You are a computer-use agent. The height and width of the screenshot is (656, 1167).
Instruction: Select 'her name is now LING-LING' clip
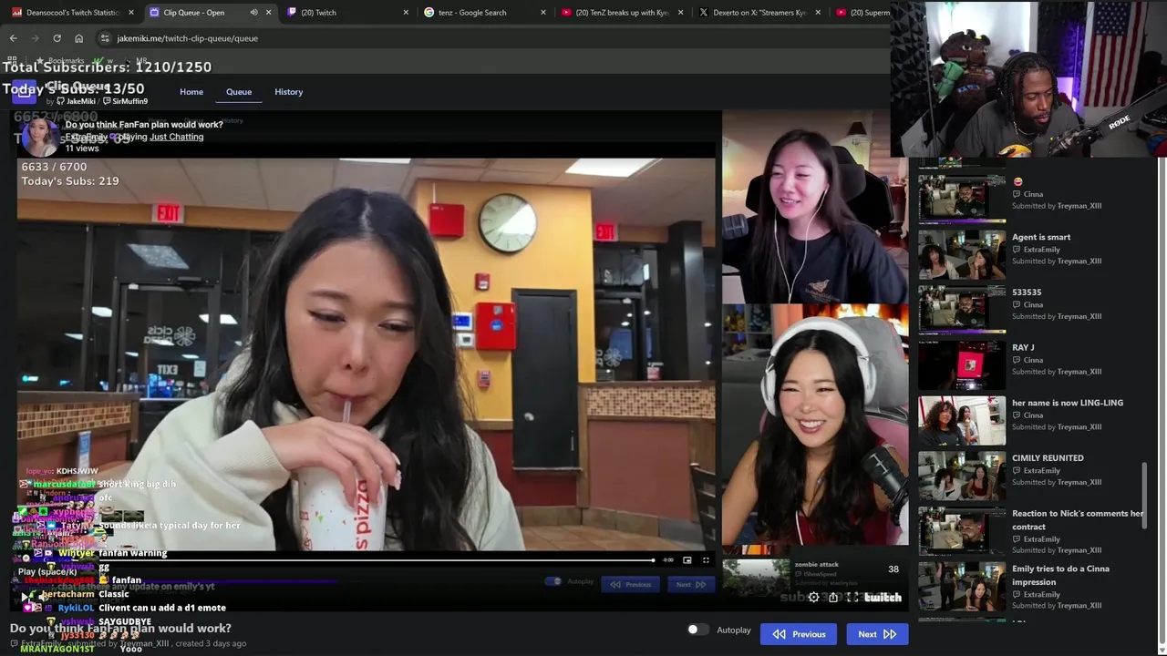1068,403
